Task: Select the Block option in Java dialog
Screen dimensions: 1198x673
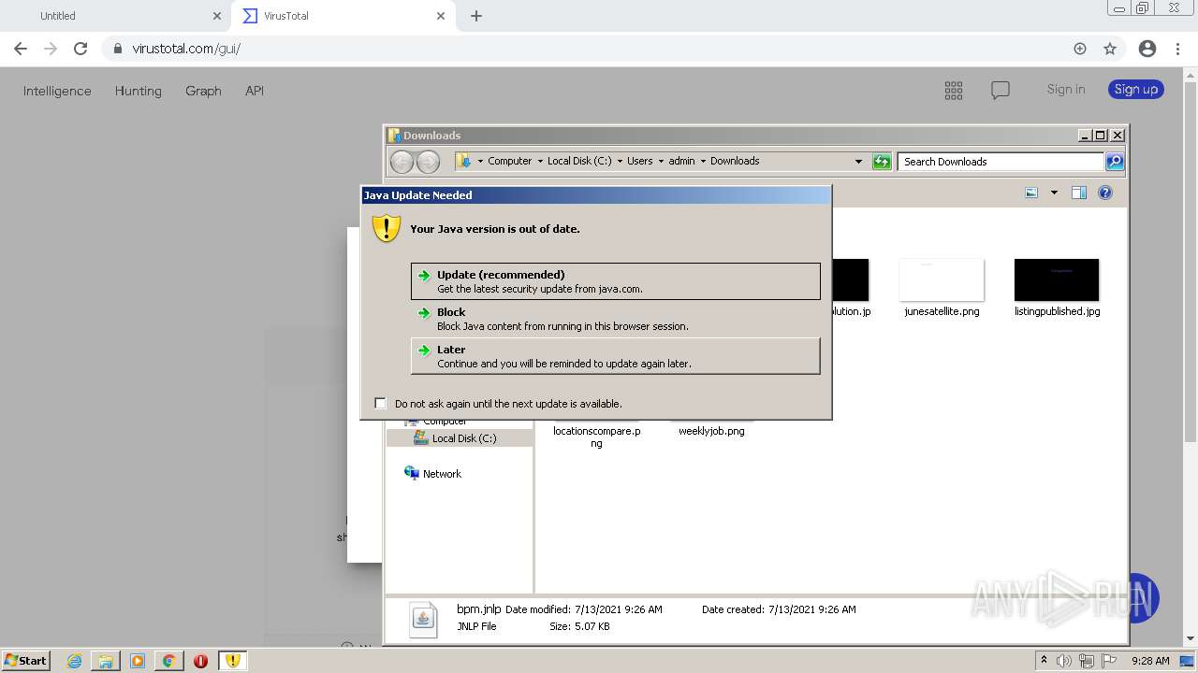Action: (615, 319)
